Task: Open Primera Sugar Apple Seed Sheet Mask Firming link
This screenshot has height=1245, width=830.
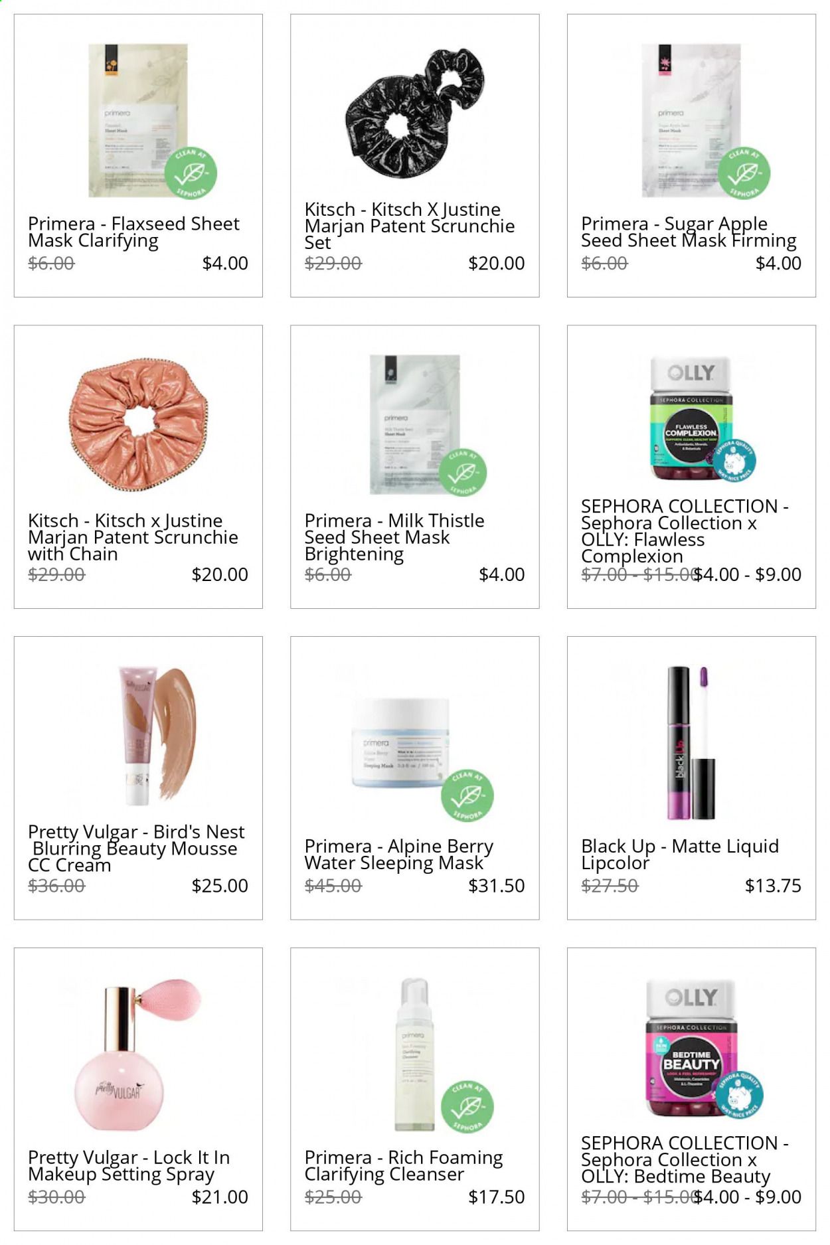Action: [689, 232]
